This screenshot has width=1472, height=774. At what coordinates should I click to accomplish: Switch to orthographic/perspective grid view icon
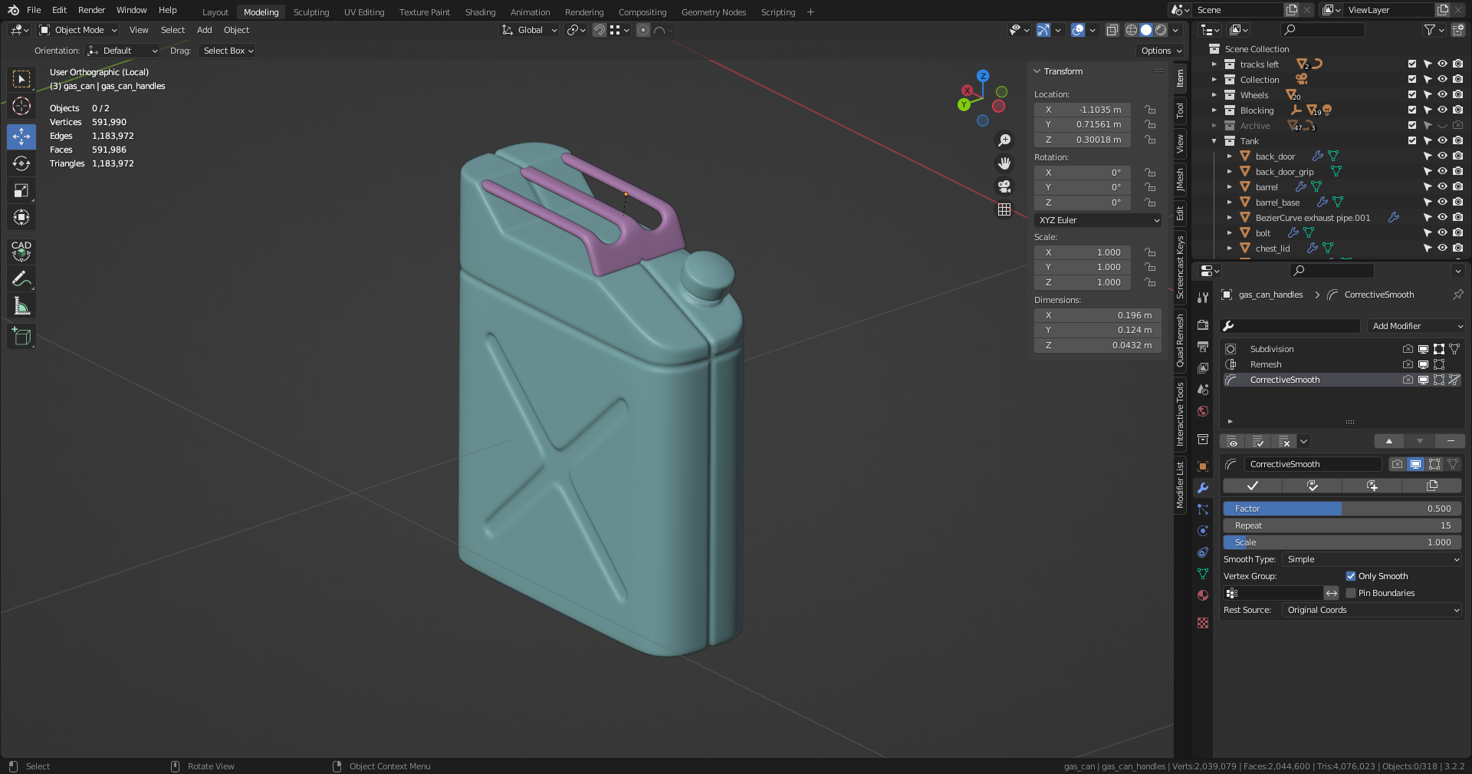point(1004,209)
